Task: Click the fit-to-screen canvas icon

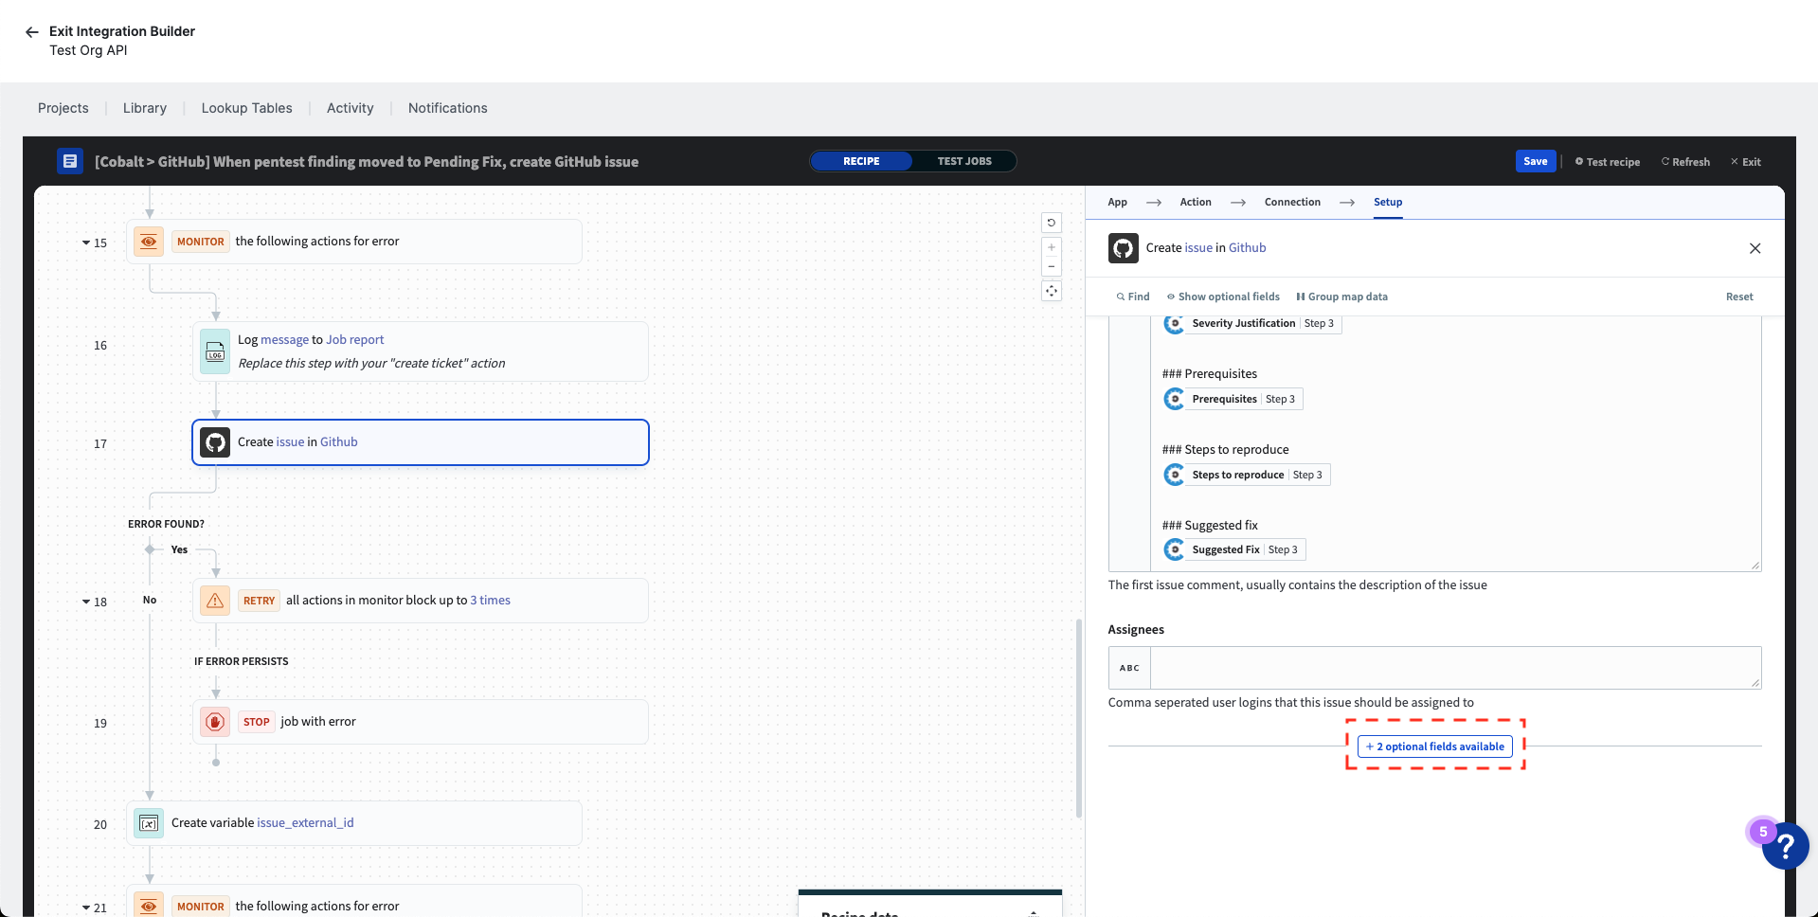Action: (1051, 291)
